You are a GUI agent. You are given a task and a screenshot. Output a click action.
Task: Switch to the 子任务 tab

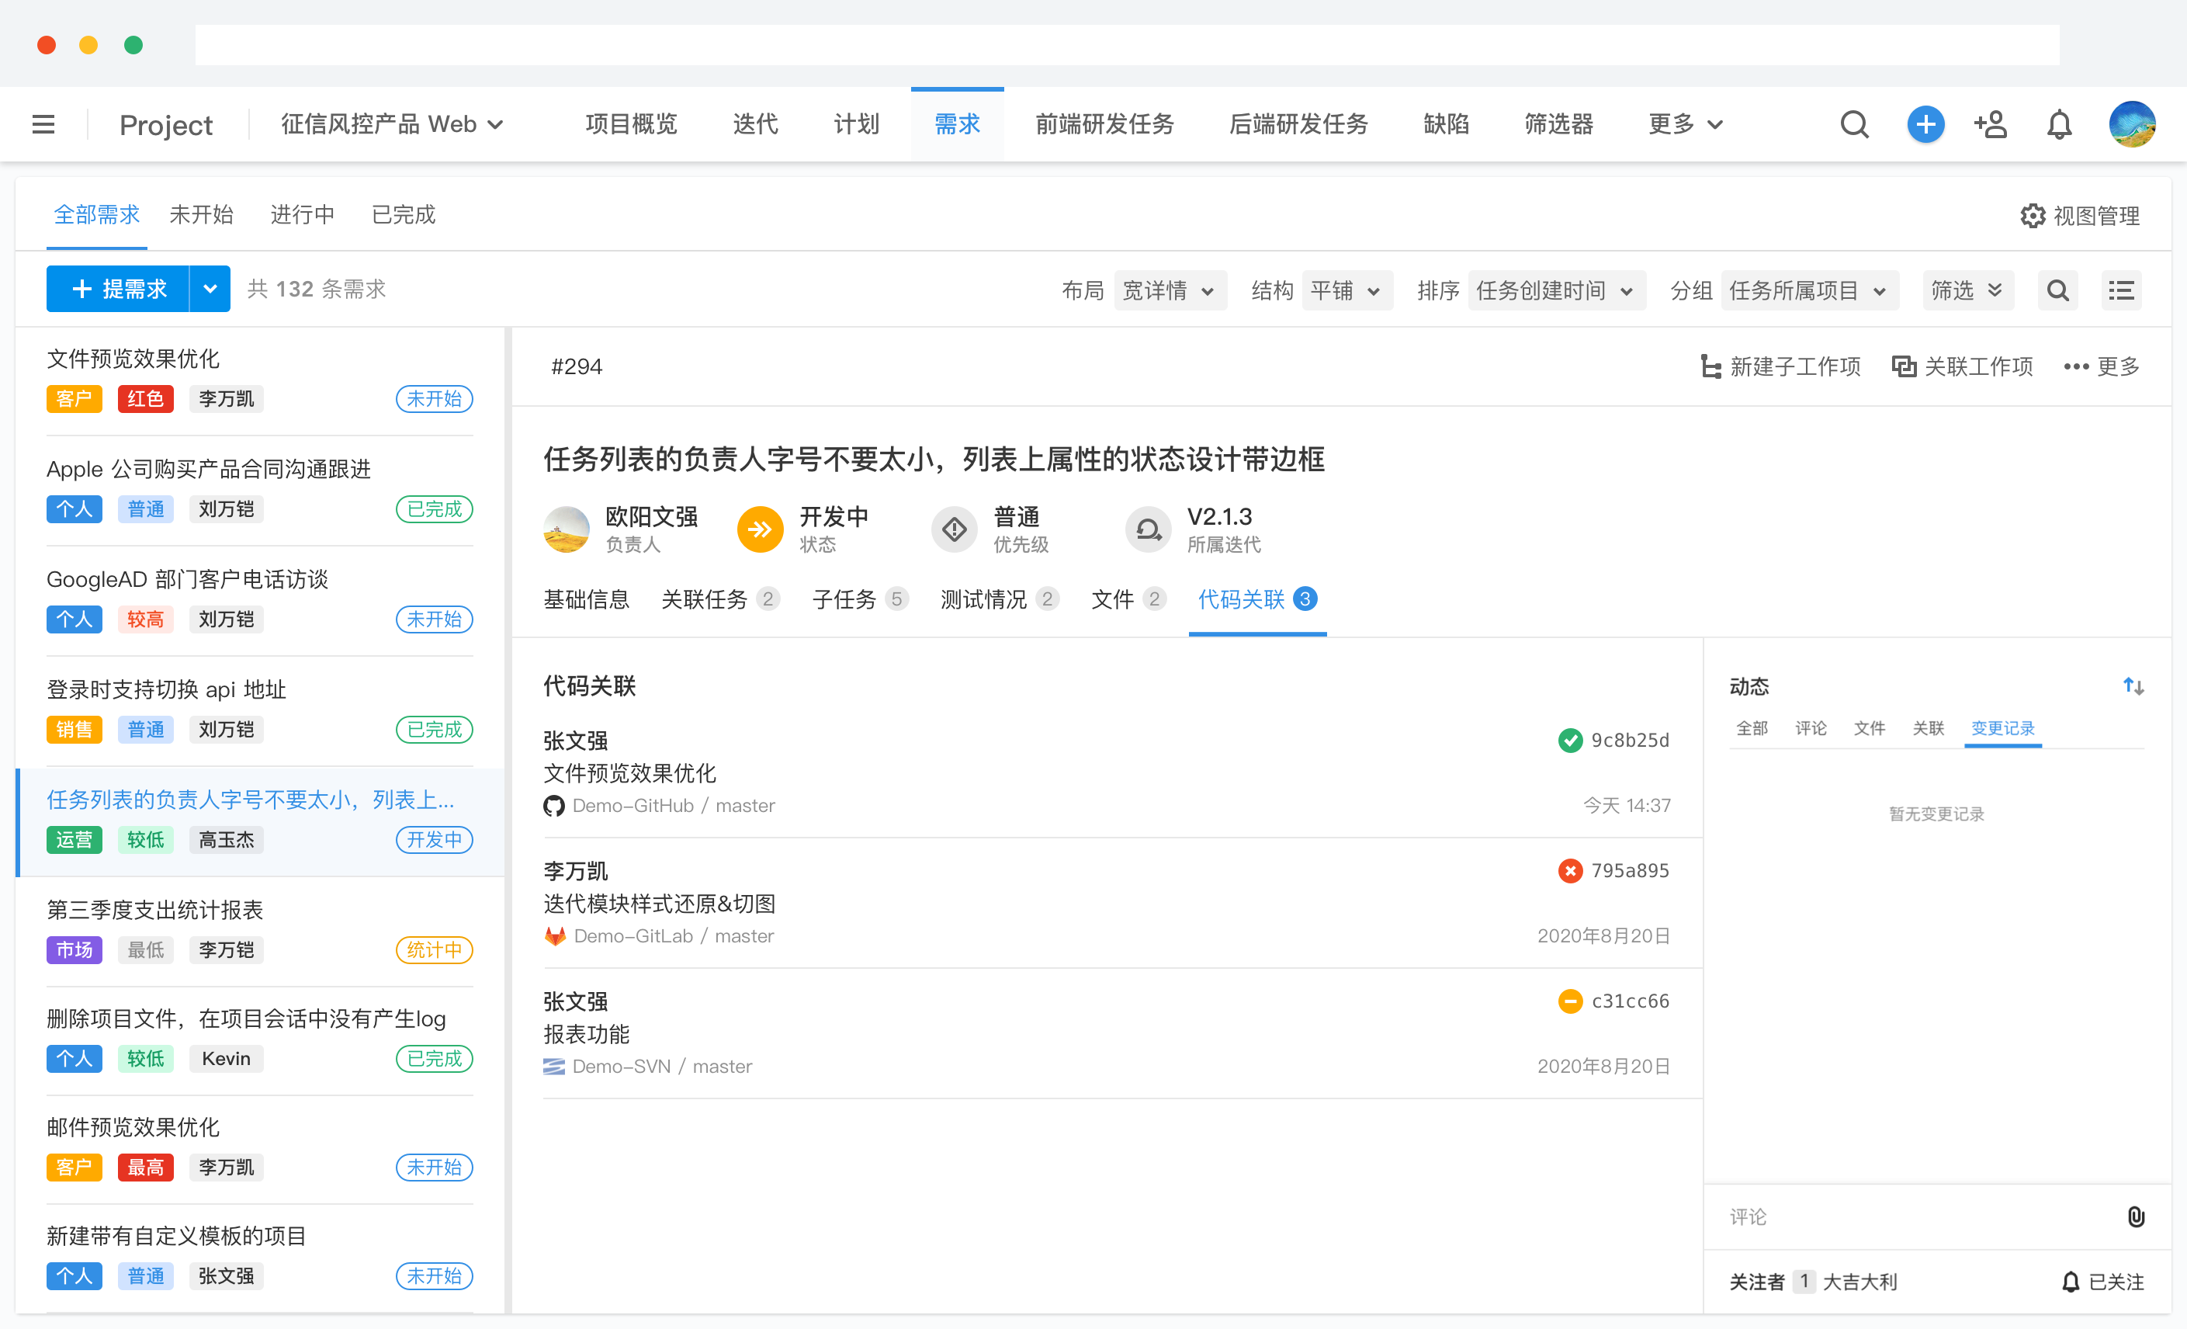coord(846,599)
